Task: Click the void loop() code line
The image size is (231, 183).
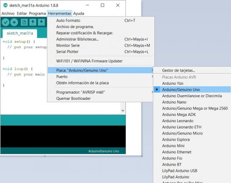Action: [x=18, y=69]
